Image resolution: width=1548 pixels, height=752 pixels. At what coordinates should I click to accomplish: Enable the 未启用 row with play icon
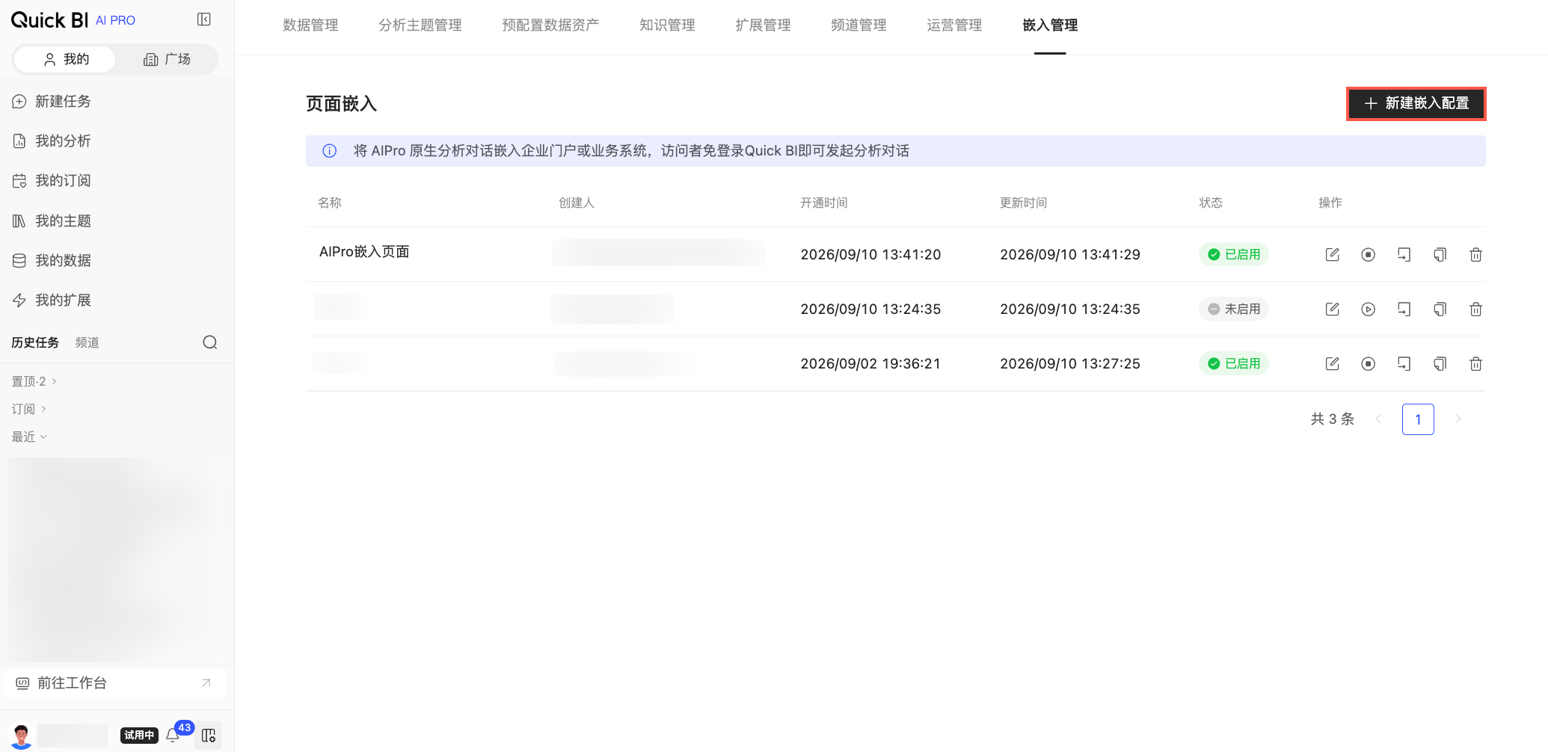coord(1368,309)
